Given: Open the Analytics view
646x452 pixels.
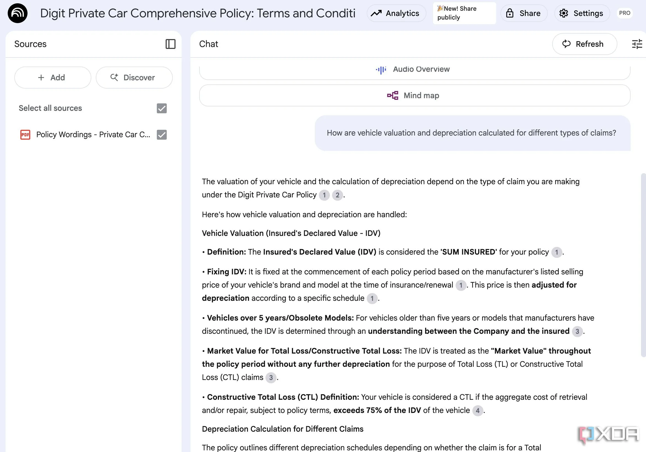Looking at the screenshot, I should (396, 13).
